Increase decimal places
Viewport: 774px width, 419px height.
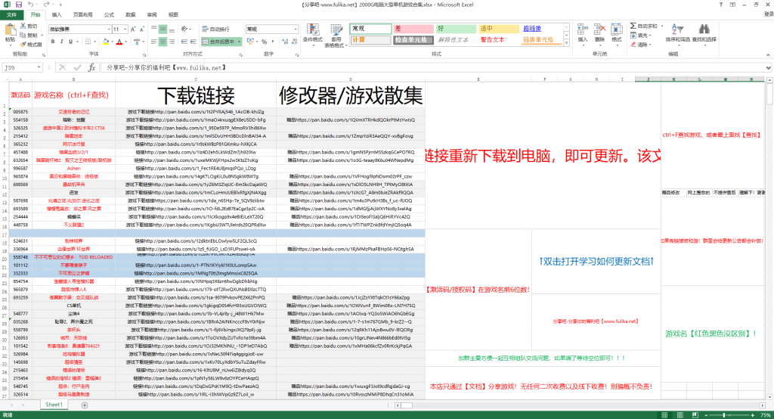pyautogui.click(x=285, y=42)
